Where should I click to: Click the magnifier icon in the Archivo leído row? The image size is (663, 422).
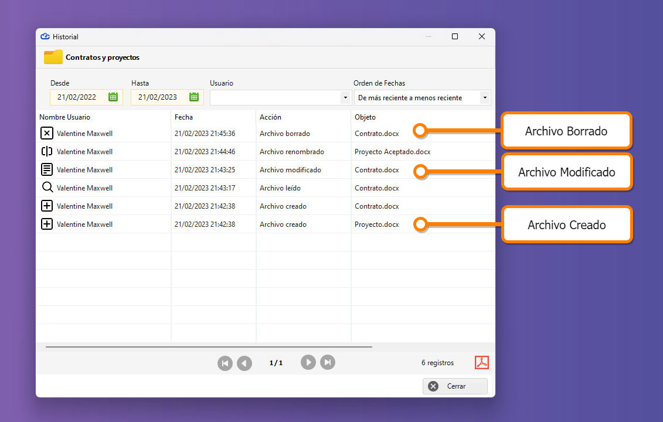tap(47, 188)
